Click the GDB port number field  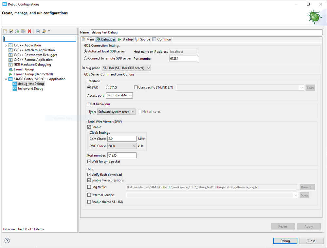[184, 58]
